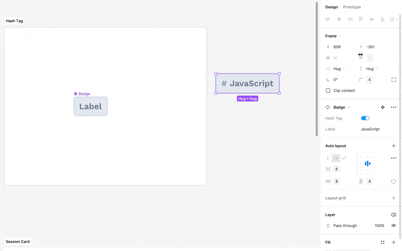Click the top-left selection handle
The width and height of the screenshot is (402, 251).
(216, 74)
